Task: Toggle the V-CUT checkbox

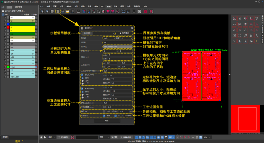Action: (x=115, y=116)
